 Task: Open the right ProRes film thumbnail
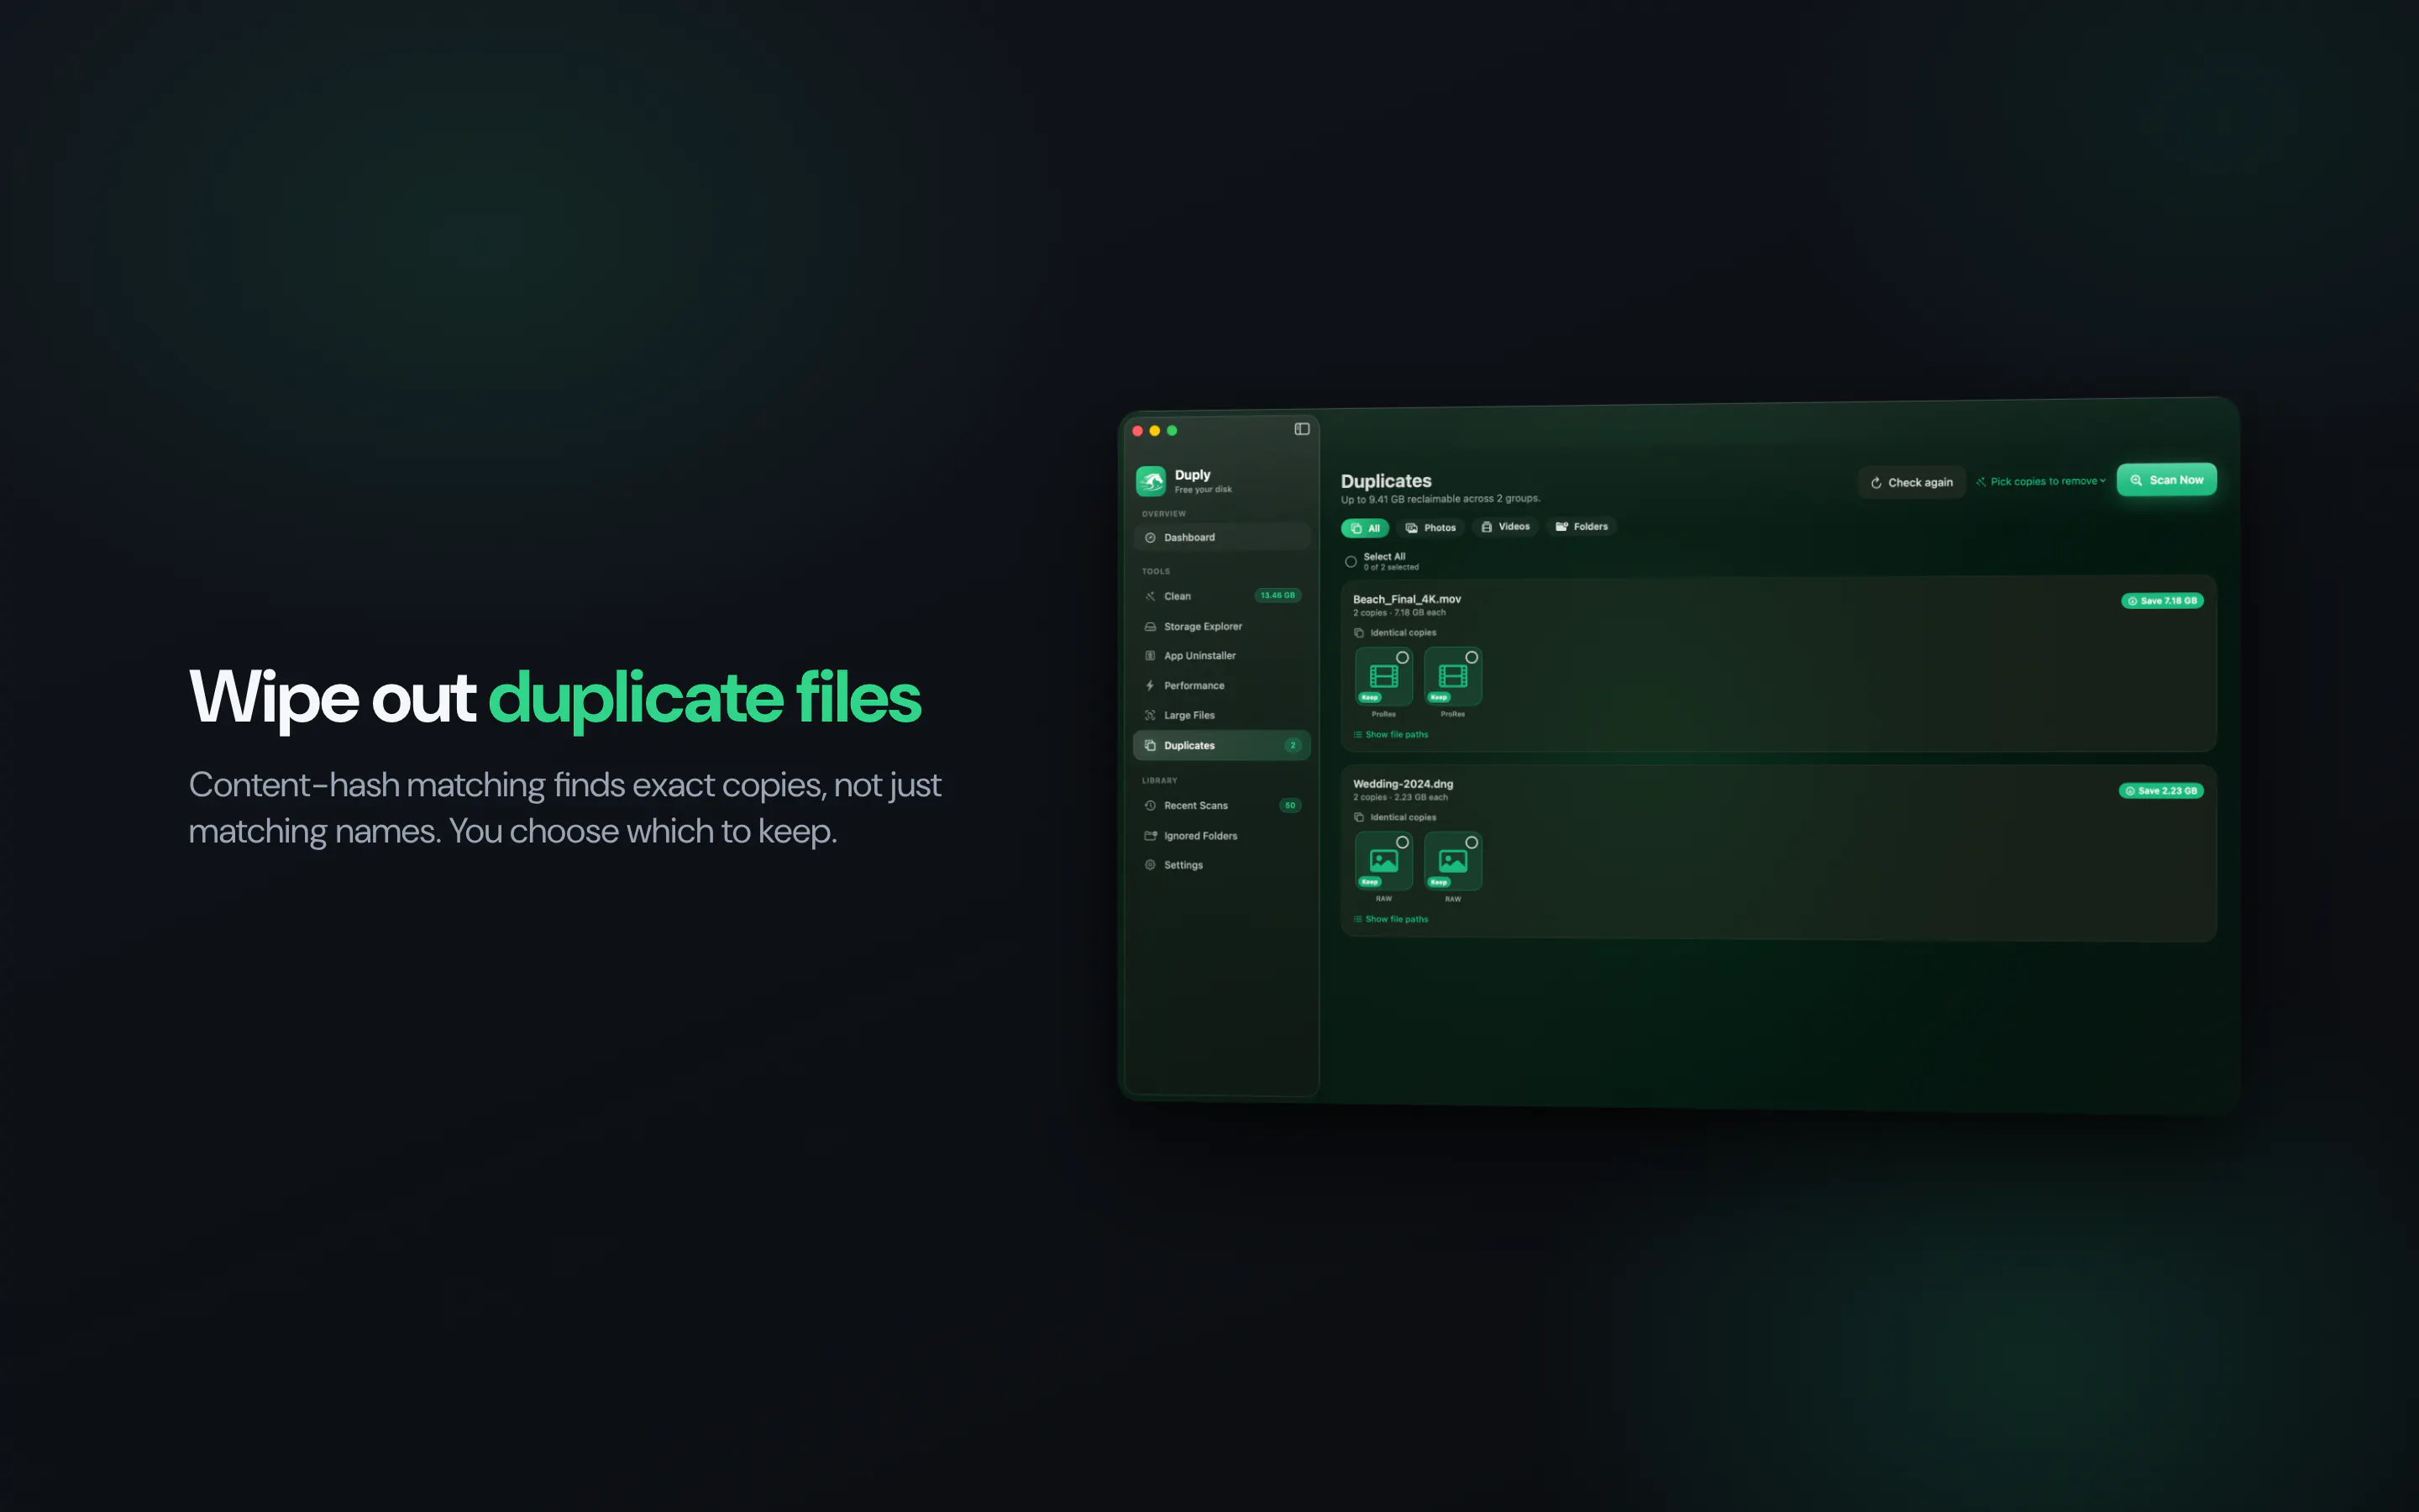coord(1452,676)
